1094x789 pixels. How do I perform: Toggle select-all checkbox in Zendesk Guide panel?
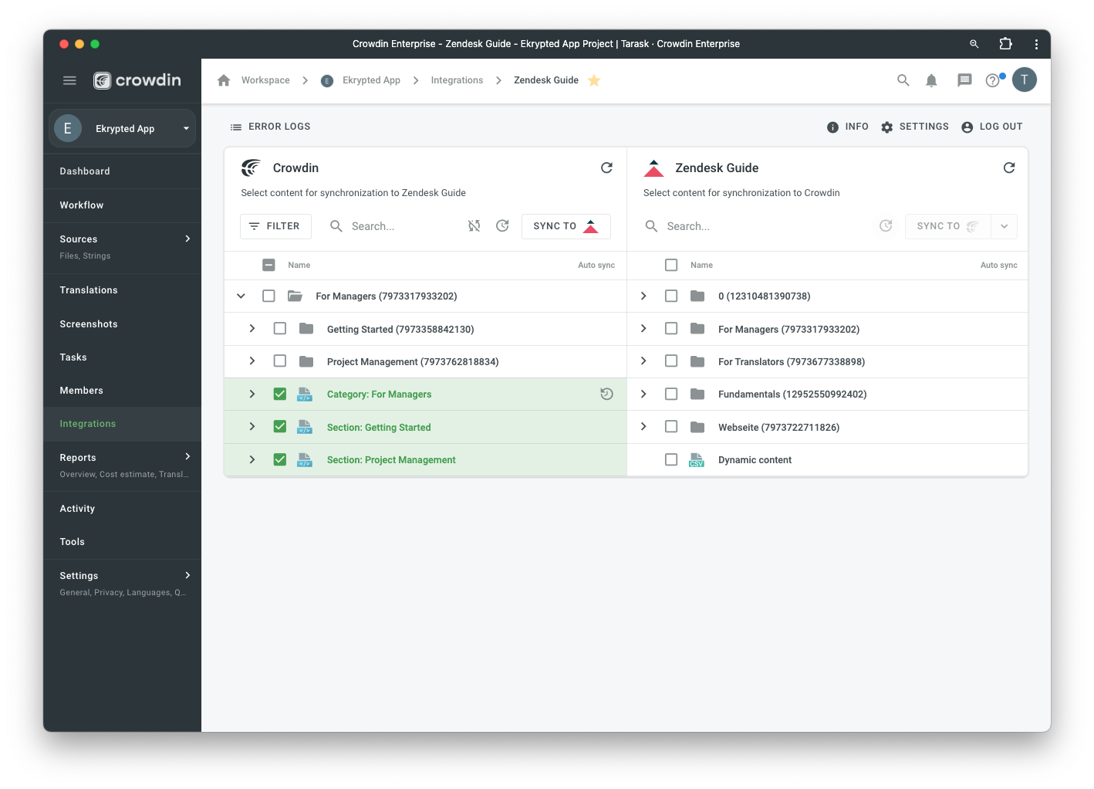click(x=671, y=265)
